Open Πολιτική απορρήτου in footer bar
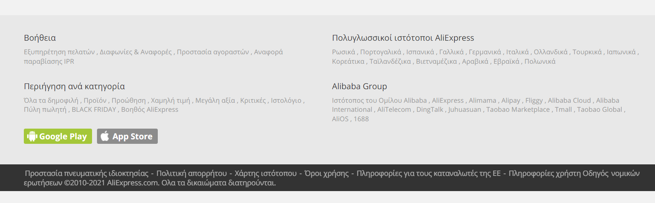Screen dimensions: 655x203 191,173
